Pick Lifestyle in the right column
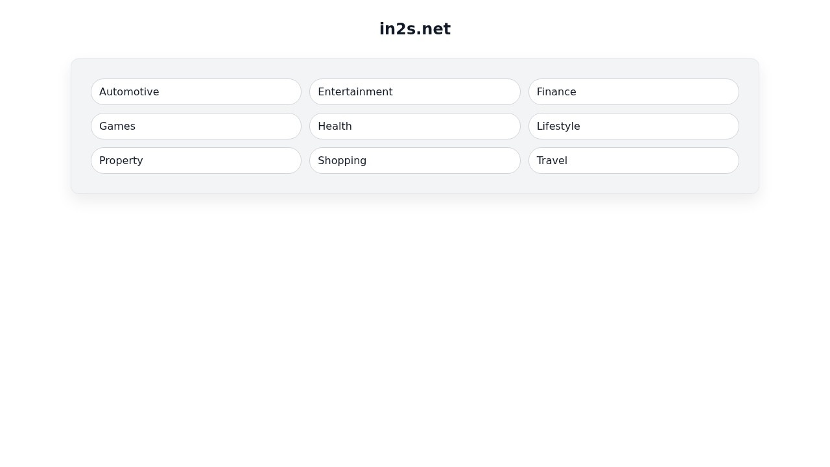 pyautogui.click(x=633, y=126)
